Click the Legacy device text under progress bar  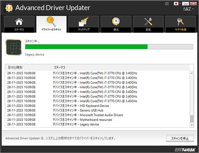pos(35,55)
